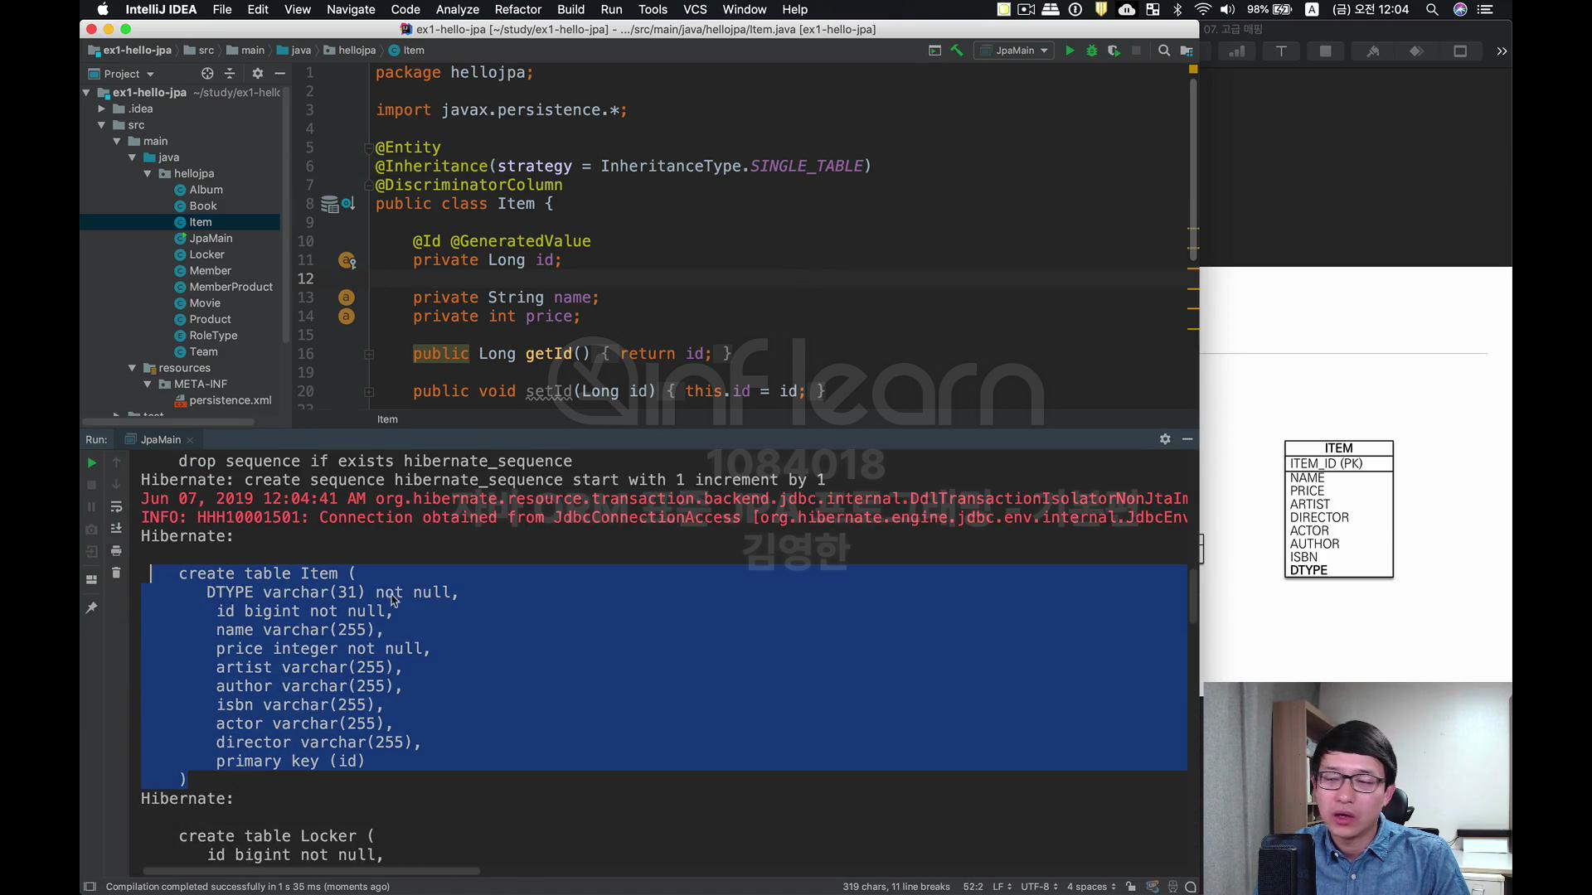Screen dimensions: 1592x895
Task: Click the locate current file target icon
Action: pyautogui.click(x=207, y=74)
